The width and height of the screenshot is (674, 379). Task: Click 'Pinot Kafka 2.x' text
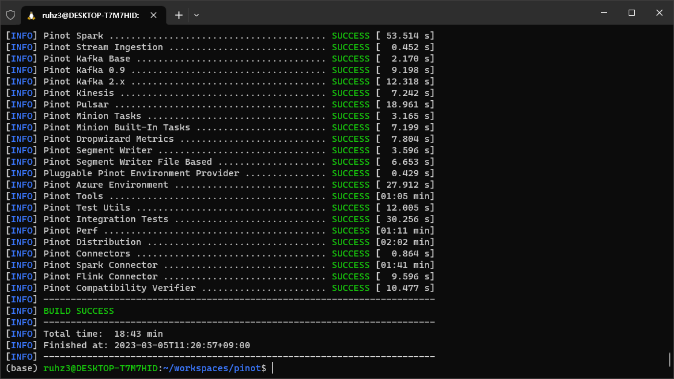click(84, 81)
